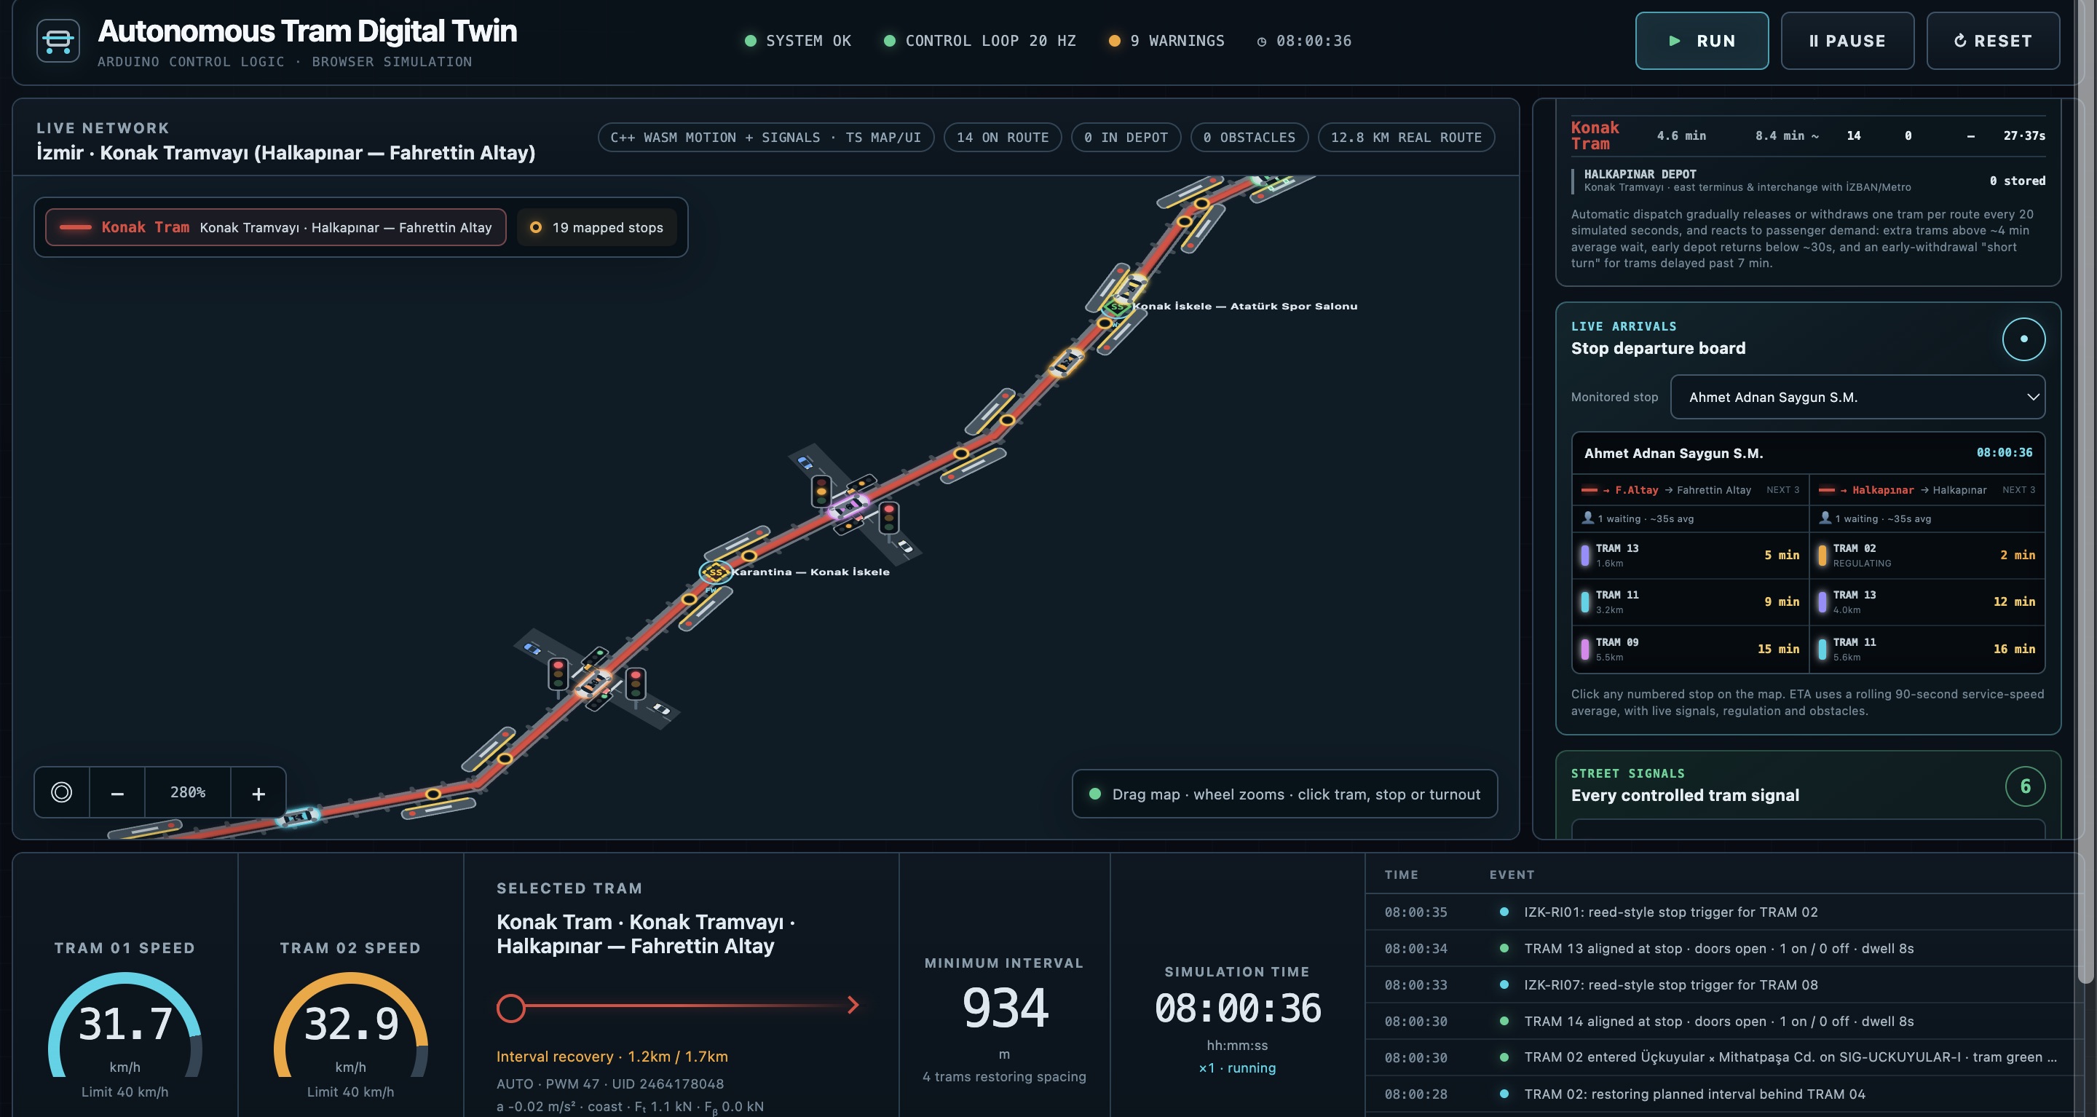Click 19 mapped stops chip
Viewport: 2097px width, 1117px height.
point(598,227)
